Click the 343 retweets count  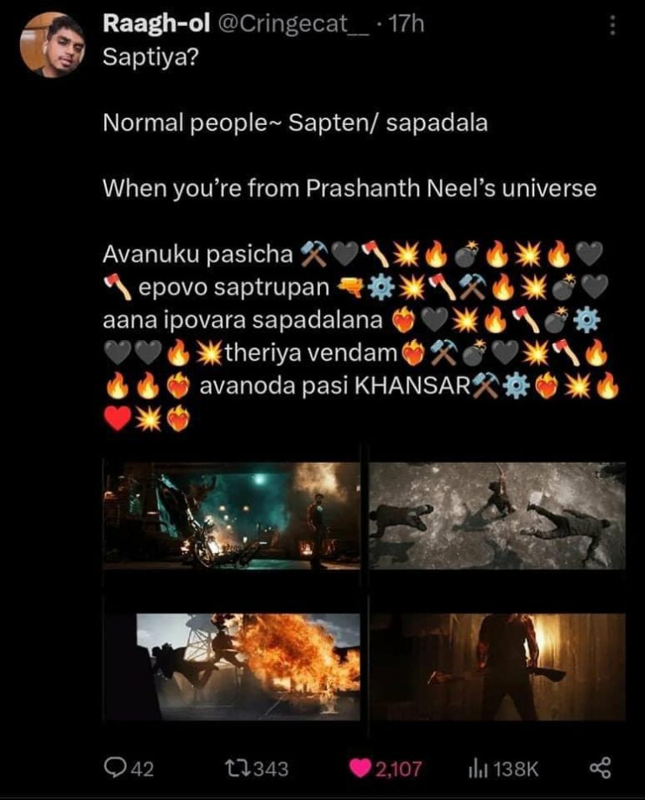pos(271,769)
